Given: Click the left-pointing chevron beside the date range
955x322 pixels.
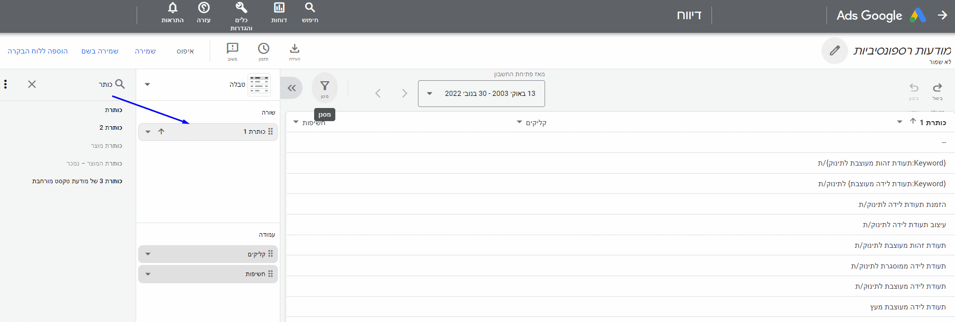Looking at the screenshot, I should pyautogui.click(x=378, y=93).
